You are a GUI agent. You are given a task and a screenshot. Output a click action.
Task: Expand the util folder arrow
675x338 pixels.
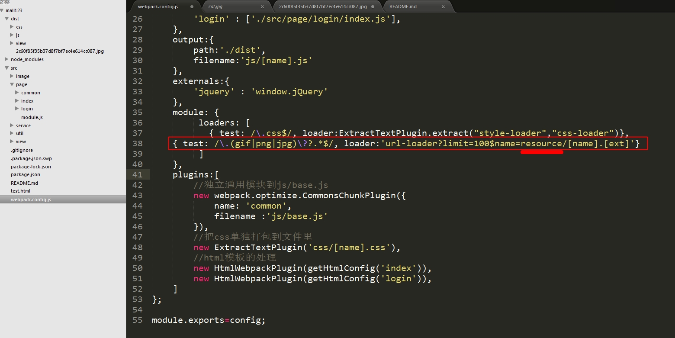[12, 133]
